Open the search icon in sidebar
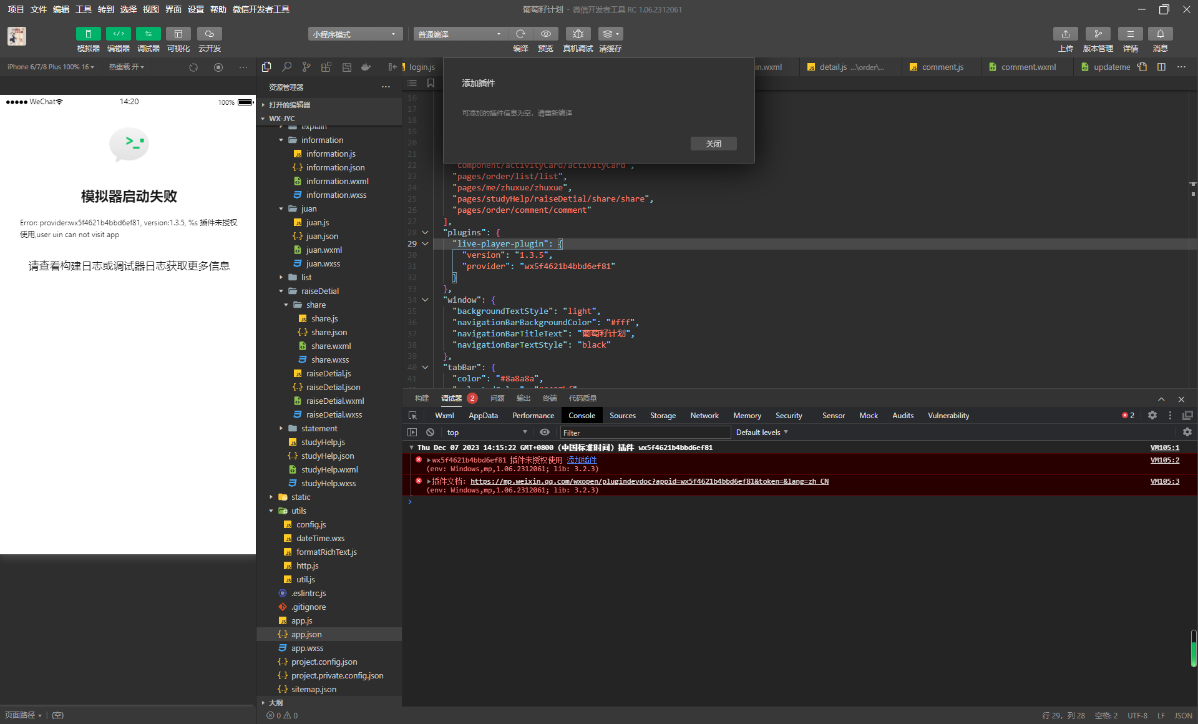The image size is (1198, 724). click(286, 67)
